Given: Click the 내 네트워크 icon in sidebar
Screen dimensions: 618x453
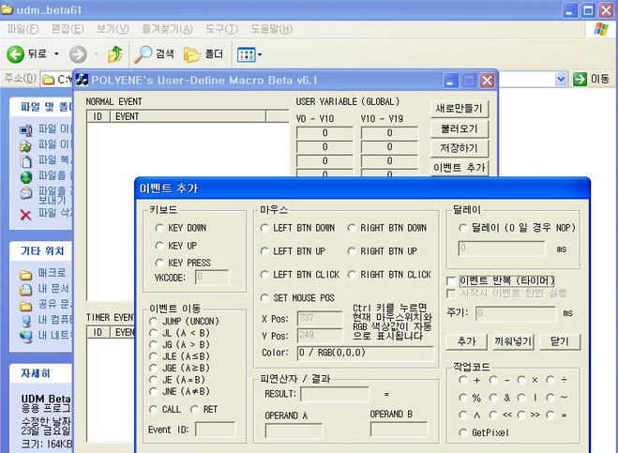Looking at the screenshot, I should coord(25,337).
